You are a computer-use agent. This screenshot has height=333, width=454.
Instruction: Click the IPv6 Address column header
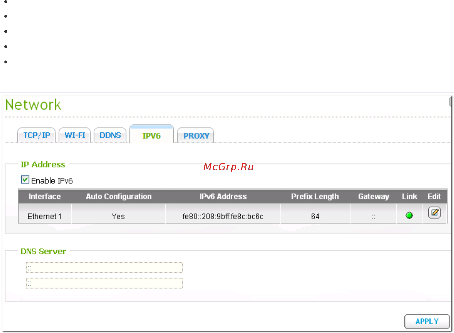(x=223, y=196)
